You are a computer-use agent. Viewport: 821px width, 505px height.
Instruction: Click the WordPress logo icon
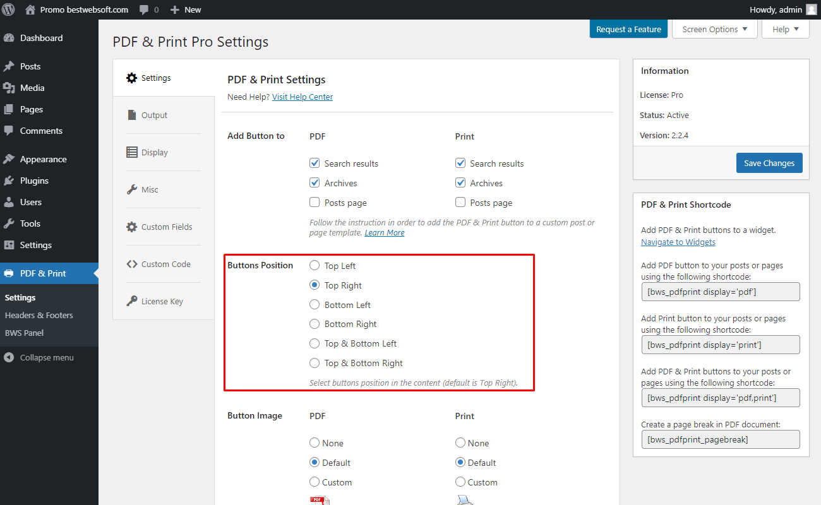(x=9, y=9)
